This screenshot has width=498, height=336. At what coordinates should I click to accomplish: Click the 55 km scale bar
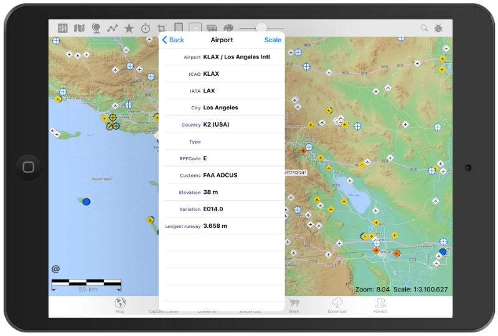(x=87, y=285)
